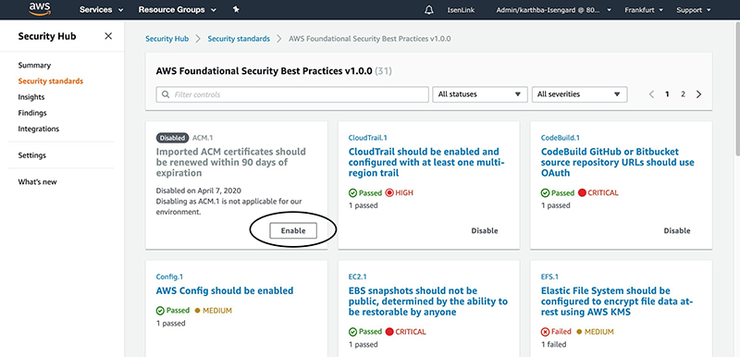The image size is (740, 357).
Task: Click the Security standards breadcrumb link
Action: (x=239, y=39)
